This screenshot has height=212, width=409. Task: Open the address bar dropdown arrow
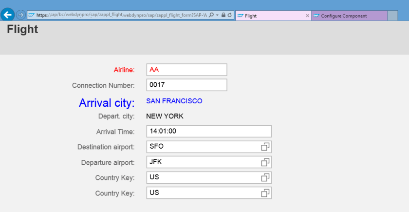(217, 15)
